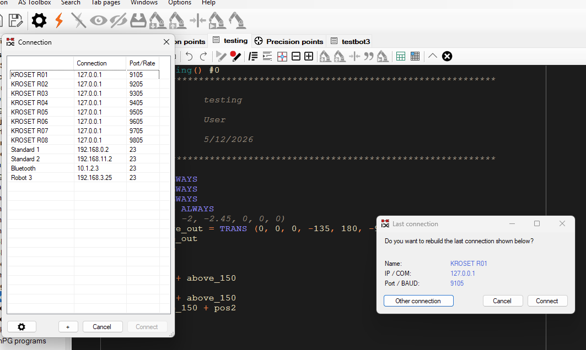Click the save-with-pencil icon in toolbar
The image size is (586, 350).
[15, 20]
